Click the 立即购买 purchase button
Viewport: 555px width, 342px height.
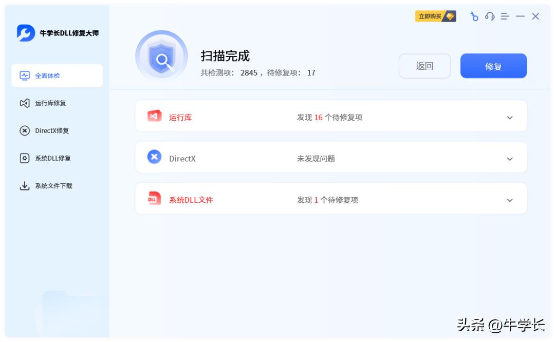pyautogui.click(x=435, y=16)
